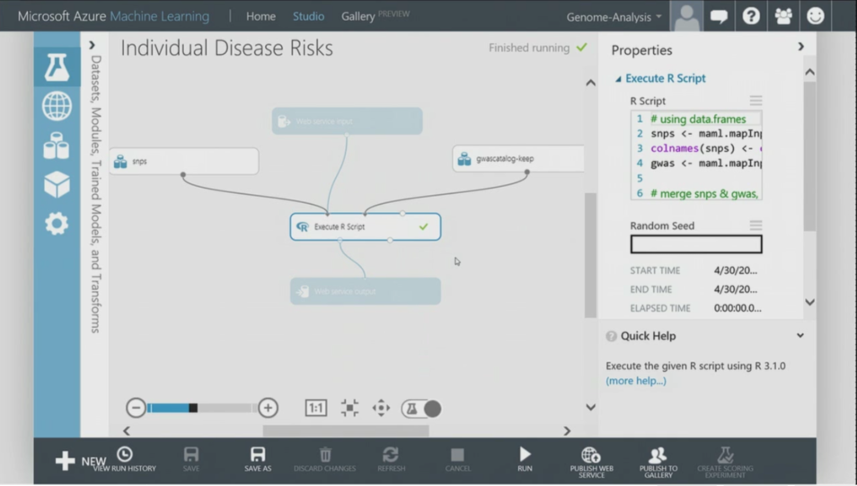Select the gwascatalog-keep dataset module
Image resolution: width=857 pixels, height=486 pixels.
[x=518, y=158]
